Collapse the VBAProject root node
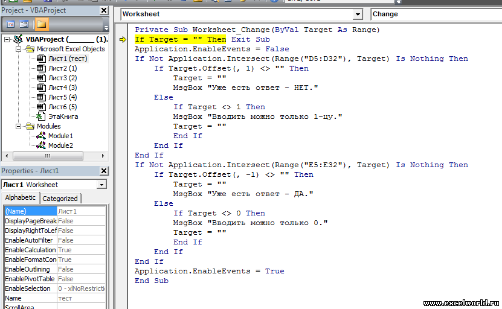The height and width of the screenshot is (309, 502). tap(7, 39)
